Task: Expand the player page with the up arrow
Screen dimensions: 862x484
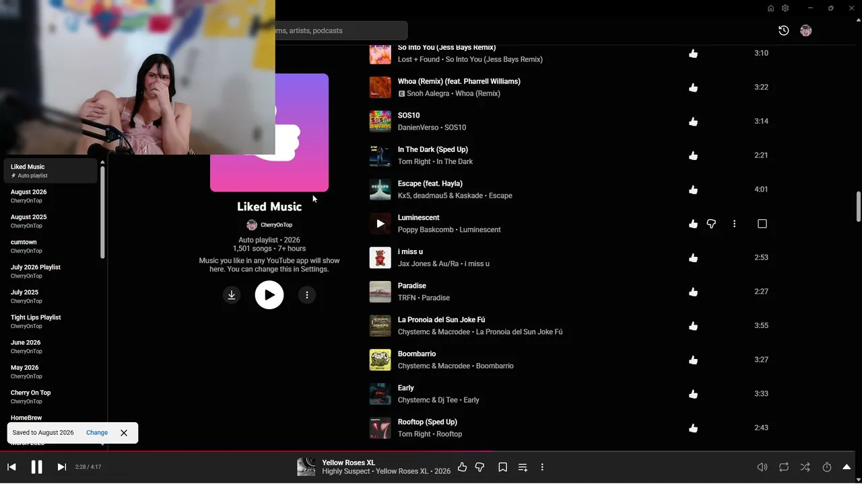Action: (x=847, y=467)
